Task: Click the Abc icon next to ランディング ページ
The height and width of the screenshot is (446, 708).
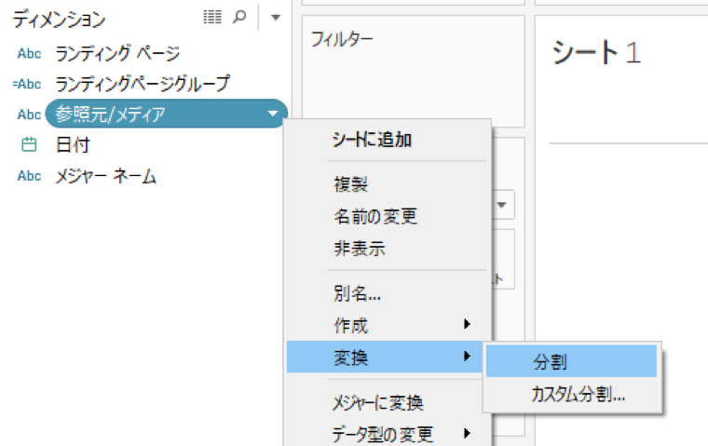Action: click(29, 53)
